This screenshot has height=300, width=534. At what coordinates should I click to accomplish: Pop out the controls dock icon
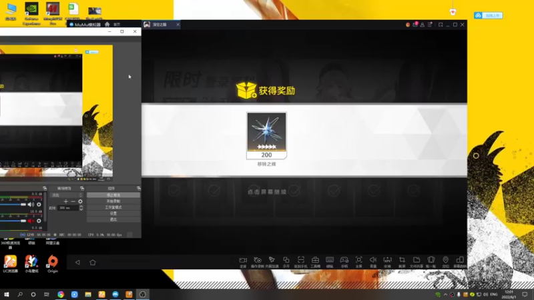pyautogui.click(x=139, y=188)
